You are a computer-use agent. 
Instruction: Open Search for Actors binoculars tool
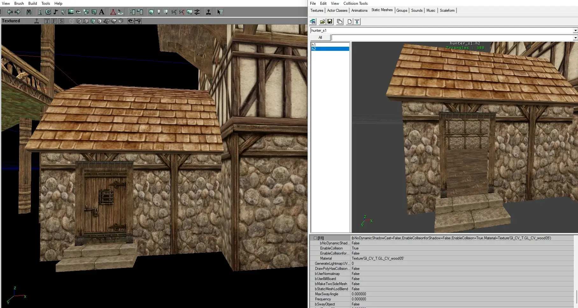(29, 12)
